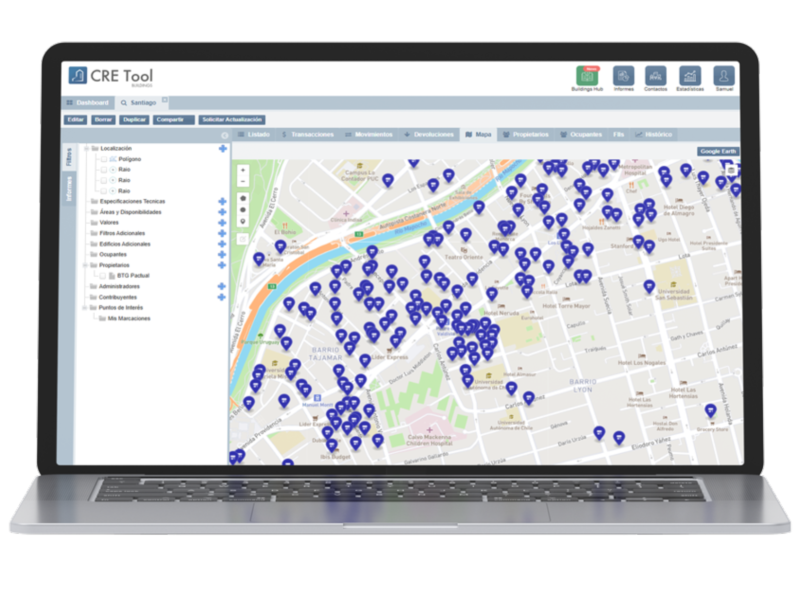Go to the Histórico tab
Screen dimensions: 800x598
[x=654, y=135]
